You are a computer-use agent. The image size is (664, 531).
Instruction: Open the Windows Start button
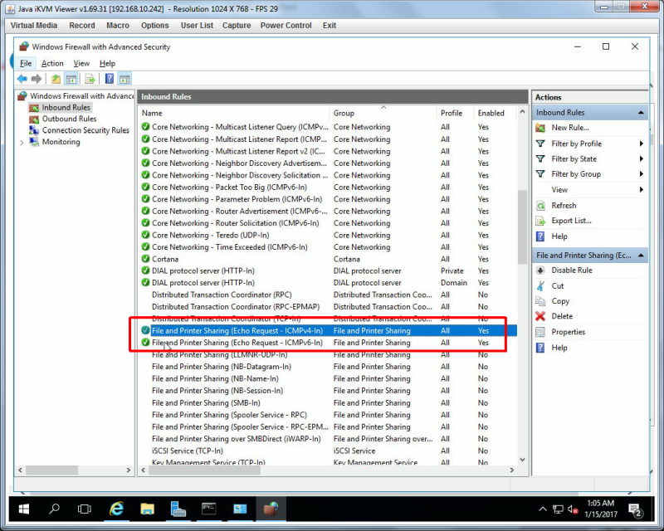[24, 509]
